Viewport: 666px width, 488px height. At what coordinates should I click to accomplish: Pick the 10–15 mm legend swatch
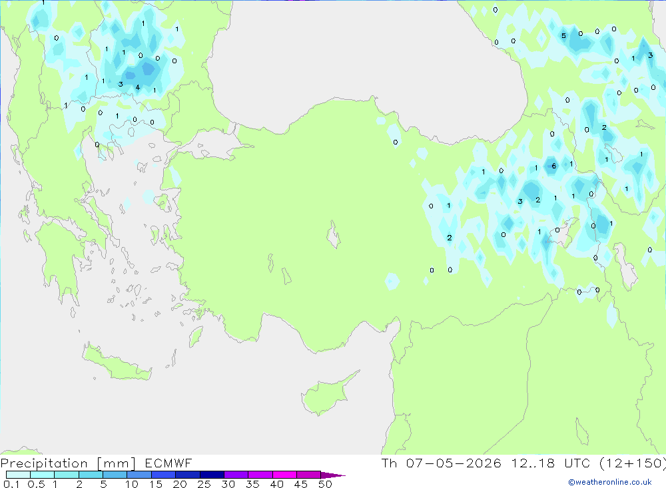pyautogui.click(x=139, y=475)
